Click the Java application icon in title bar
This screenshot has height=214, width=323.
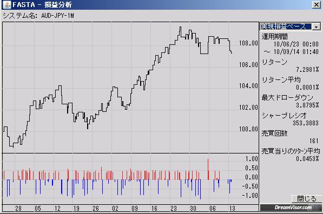tap(7, 4)
